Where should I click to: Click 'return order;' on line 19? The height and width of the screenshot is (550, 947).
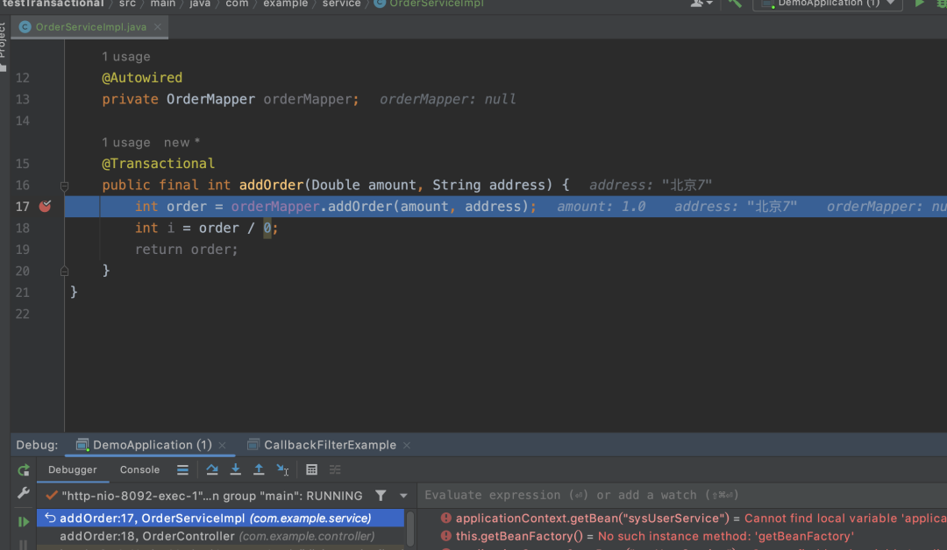[x=187, y=250]
